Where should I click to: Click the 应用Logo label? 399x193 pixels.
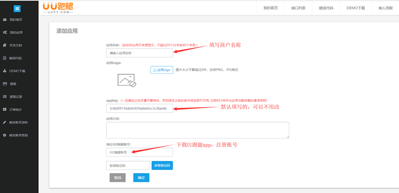(114, 63)
